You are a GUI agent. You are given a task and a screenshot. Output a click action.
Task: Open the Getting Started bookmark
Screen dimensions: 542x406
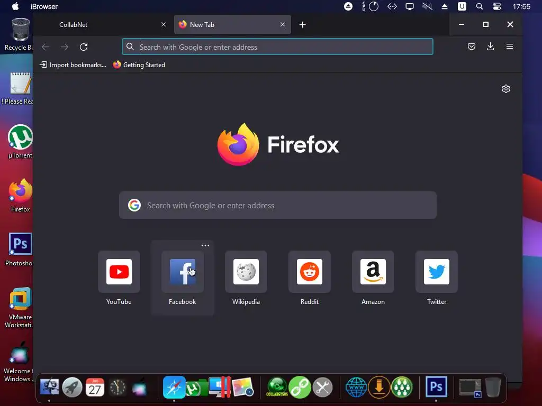pyautogui.click(x=139, y=65)
